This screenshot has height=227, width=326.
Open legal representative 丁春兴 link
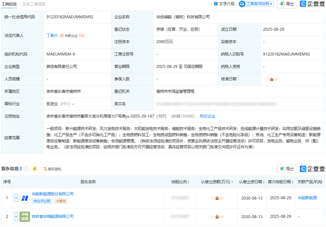[52, 36]
